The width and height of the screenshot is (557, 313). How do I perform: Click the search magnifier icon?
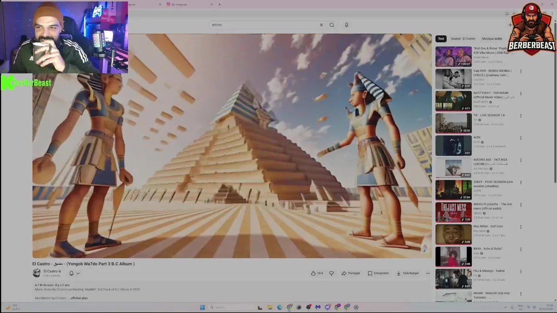point(332,25)
